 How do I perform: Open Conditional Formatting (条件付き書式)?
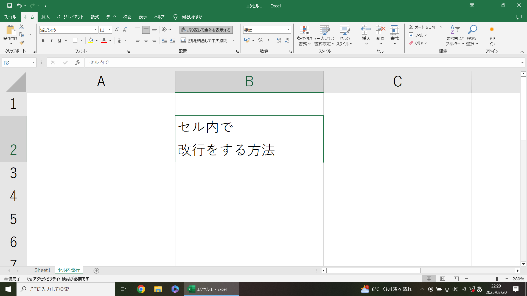tap(304, 35)
